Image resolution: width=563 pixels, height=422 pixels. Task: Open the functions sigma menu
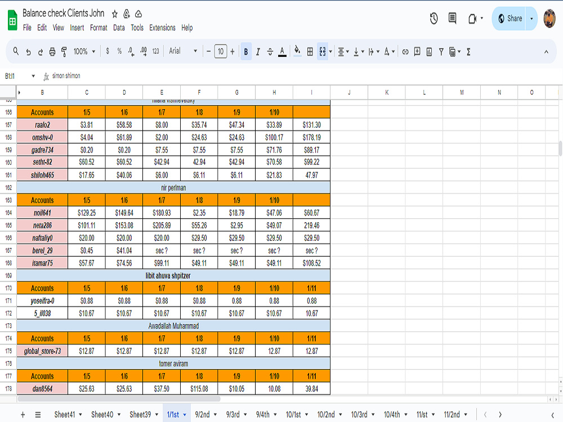pyautogui.click(x=468, y=52)
